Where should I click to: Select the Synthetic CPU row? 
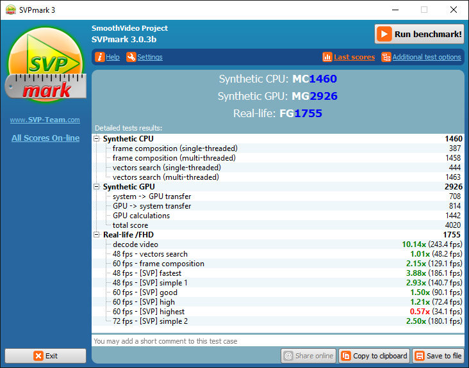[278, 139]
